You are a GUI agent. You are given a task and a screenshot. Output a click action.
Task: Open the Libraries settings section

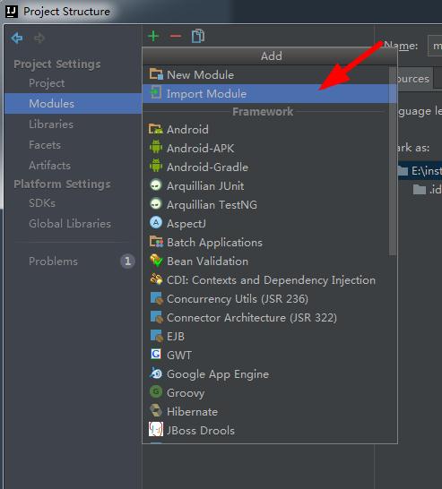(73, 124)
